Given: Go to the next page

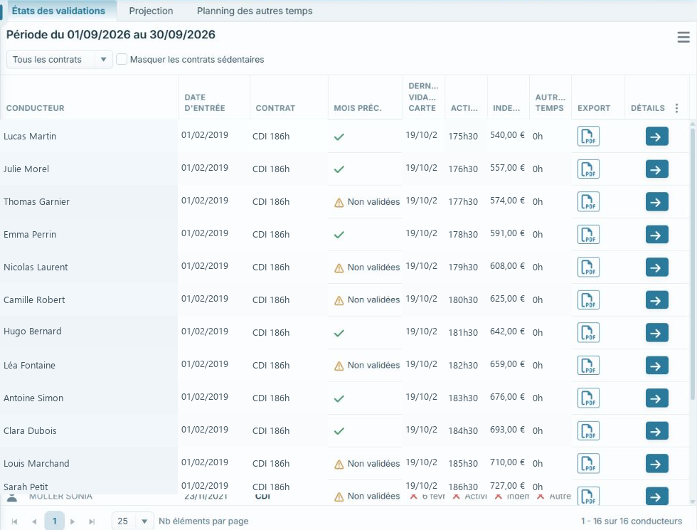Looking at the screenshot, I should tap(73, 521).
